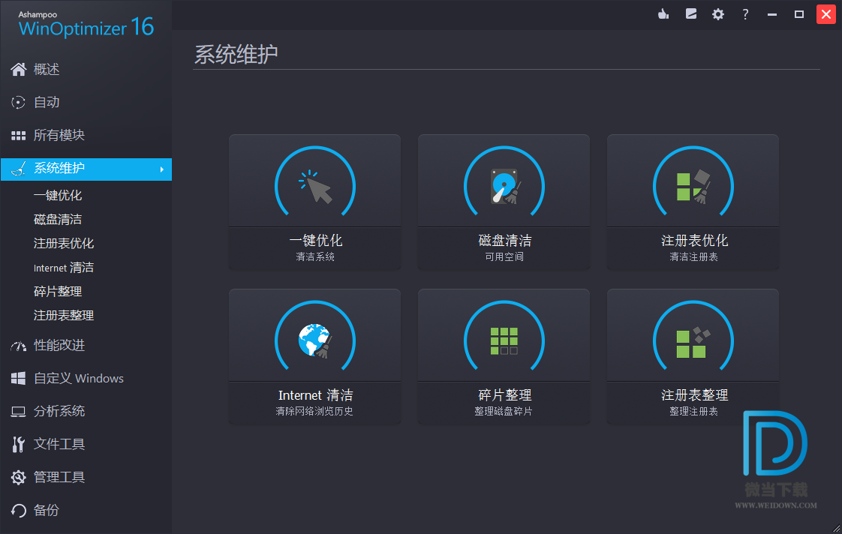Screen dimensions: 842x534
Task: Click 注册表优化 tile label
Action: pos(694,241)
